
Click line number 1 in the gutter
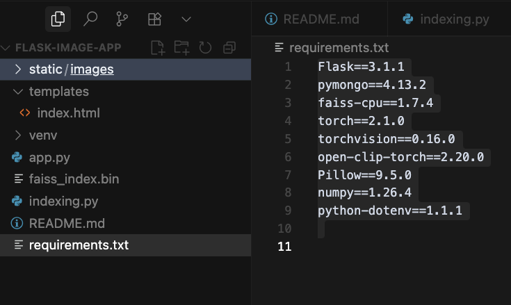tap(288, 67)
